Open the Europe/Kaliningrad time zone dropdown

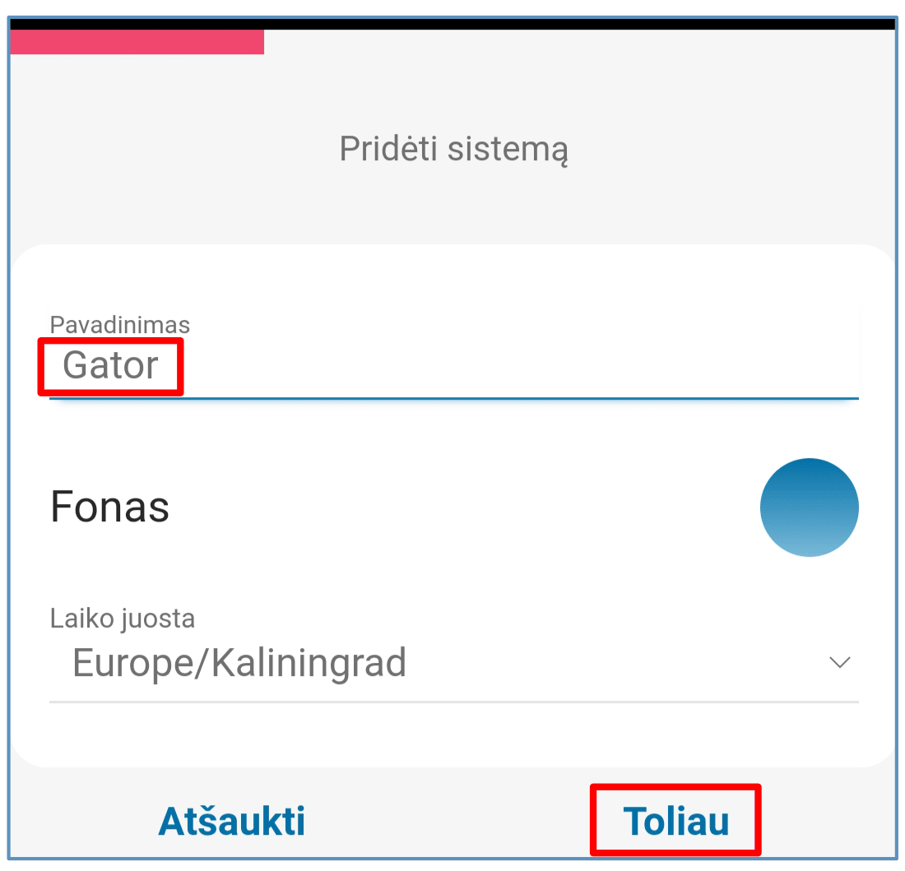pos(239,662)
